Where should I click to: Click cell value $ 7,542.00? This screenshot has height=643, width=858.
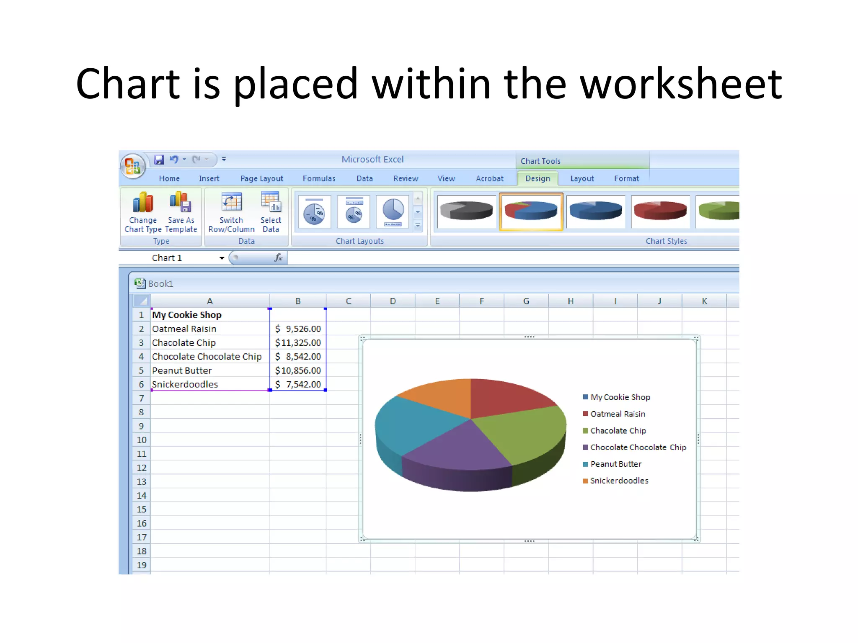tap(298, 384)
